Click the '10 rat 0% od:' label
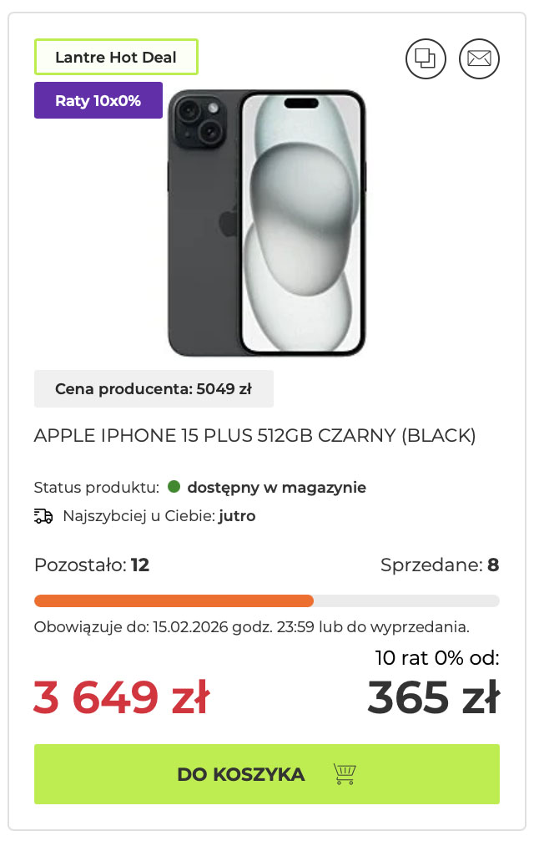534x846 pixels. pos(437,658)
